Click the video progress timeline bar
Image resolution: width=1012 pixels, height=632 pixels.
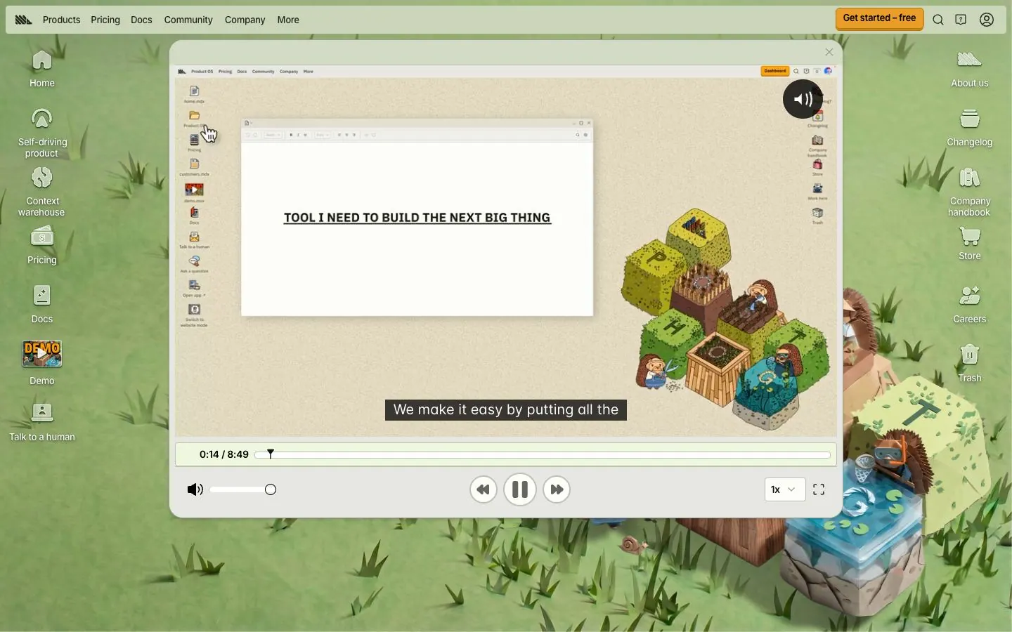coord(543,455)
